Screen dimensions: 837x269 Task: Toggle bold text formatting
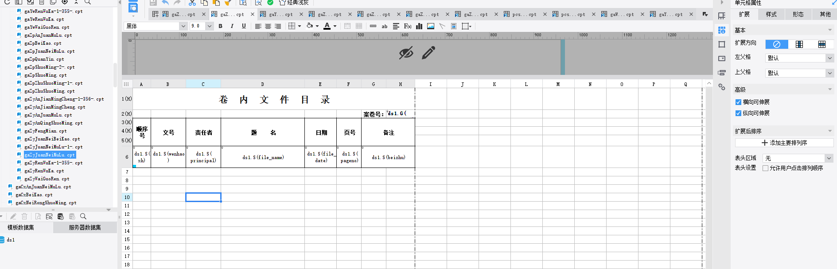pos(220,26)
